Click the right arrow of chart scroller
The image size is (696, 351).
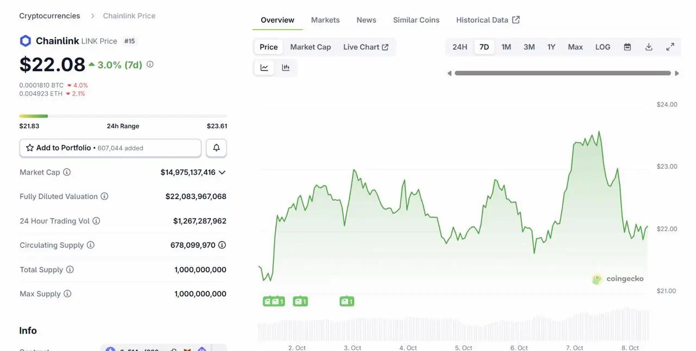pyautogui.click(x=677, y=73)
